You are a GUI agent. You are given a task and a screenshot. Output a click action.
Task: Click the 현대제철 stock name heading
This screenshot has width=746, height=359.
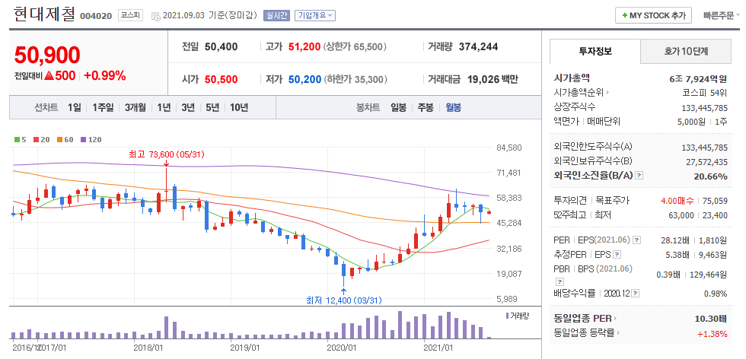coord(45,14)
